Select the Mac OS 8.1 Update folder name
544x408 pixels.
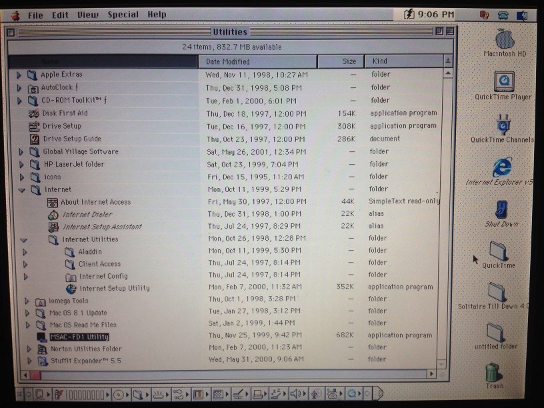pyautogui.click(x=78, y=313)
